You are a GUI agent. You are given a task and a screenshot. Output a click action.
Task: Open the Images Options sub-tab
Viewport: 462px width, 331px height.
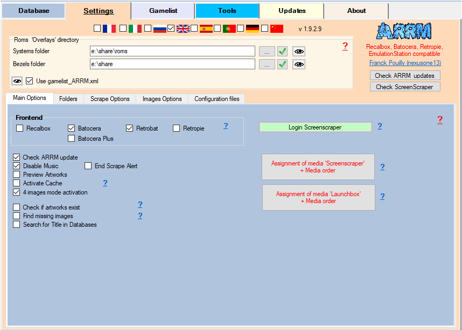coord(162,99)
